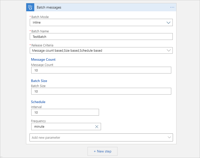Focus the Batch Size input box

coord(101,91)
